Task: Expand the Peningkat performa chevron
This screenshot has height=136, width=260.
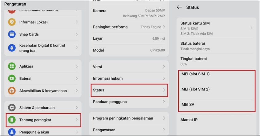Action: [x=164, y=27]
